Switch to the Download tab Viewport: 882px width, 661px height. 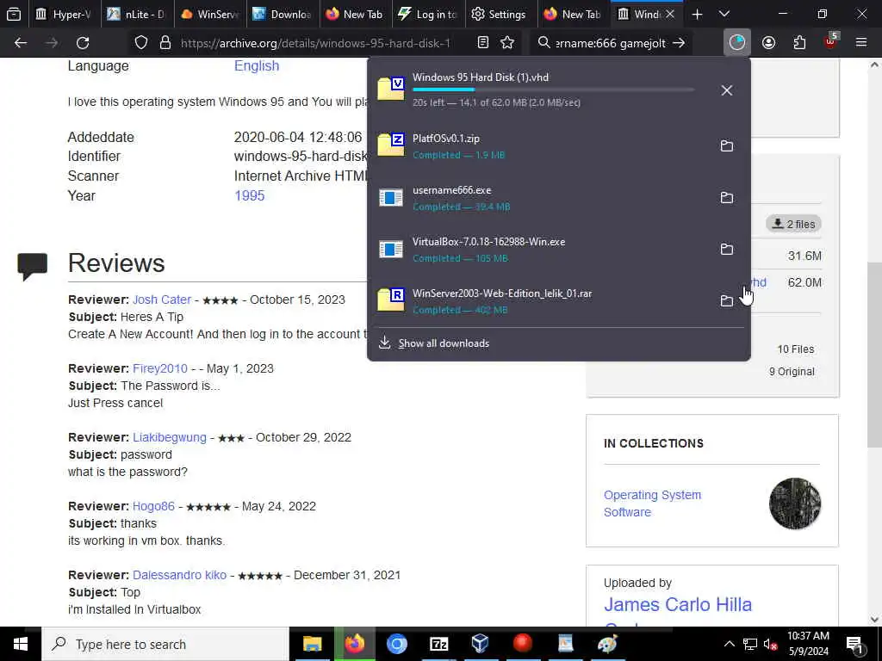tap(283, 14)
